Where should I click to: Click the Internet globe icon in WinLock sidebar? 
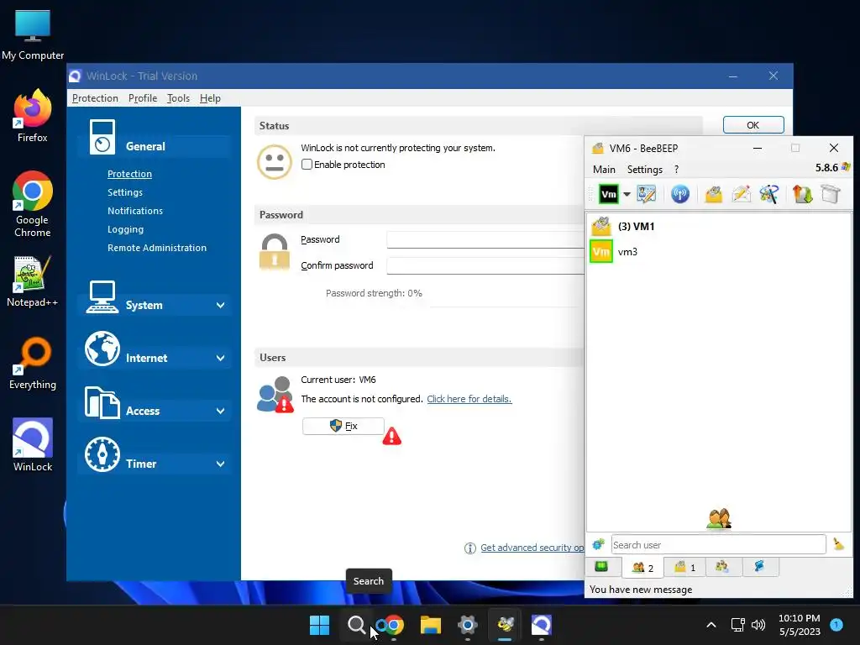[102, 349]
